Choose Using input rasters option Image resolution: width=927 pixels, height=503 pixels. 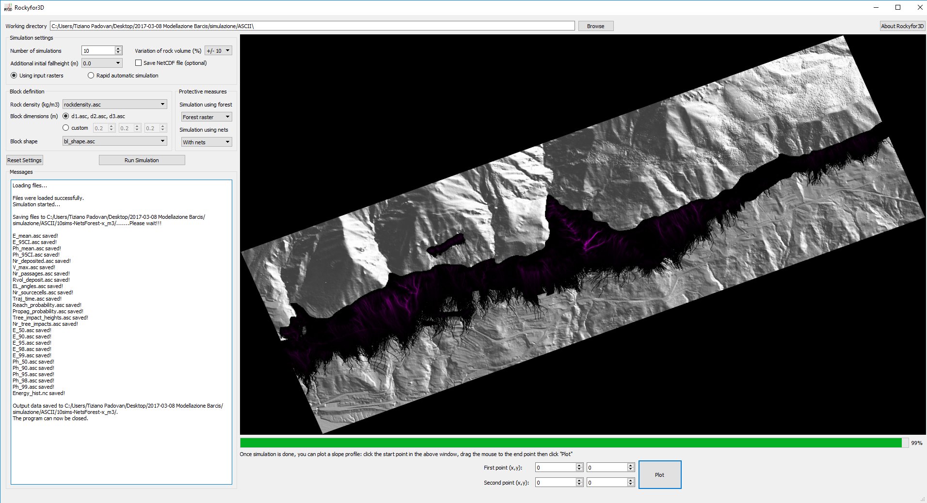pos(14,76)
